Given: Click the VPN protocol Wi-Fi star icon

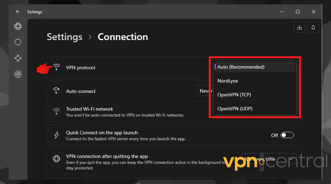Looking at the screenshot, I should (57, 67).
